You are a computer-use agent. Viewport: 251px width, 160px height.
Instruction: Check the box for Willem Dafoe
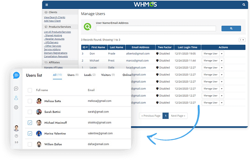[30, 144]
